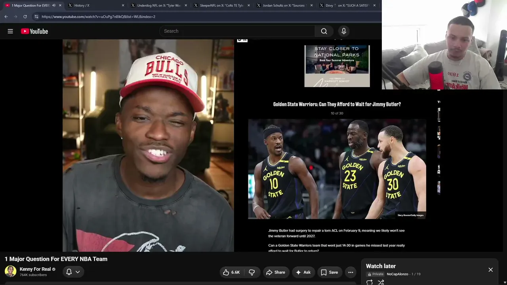Image resolution: width=507 pixels, height=285 pixels.
Task: Open the YouTube guide hamburger menu
Action: coord(10,31)
